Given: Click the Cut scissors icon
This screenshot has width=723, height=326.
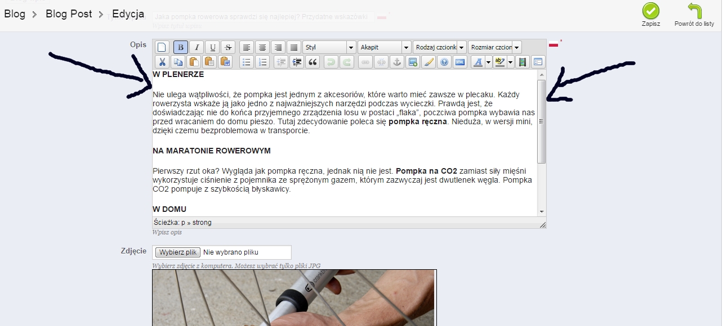Looking at the screenshot, I should click(162, 62).
